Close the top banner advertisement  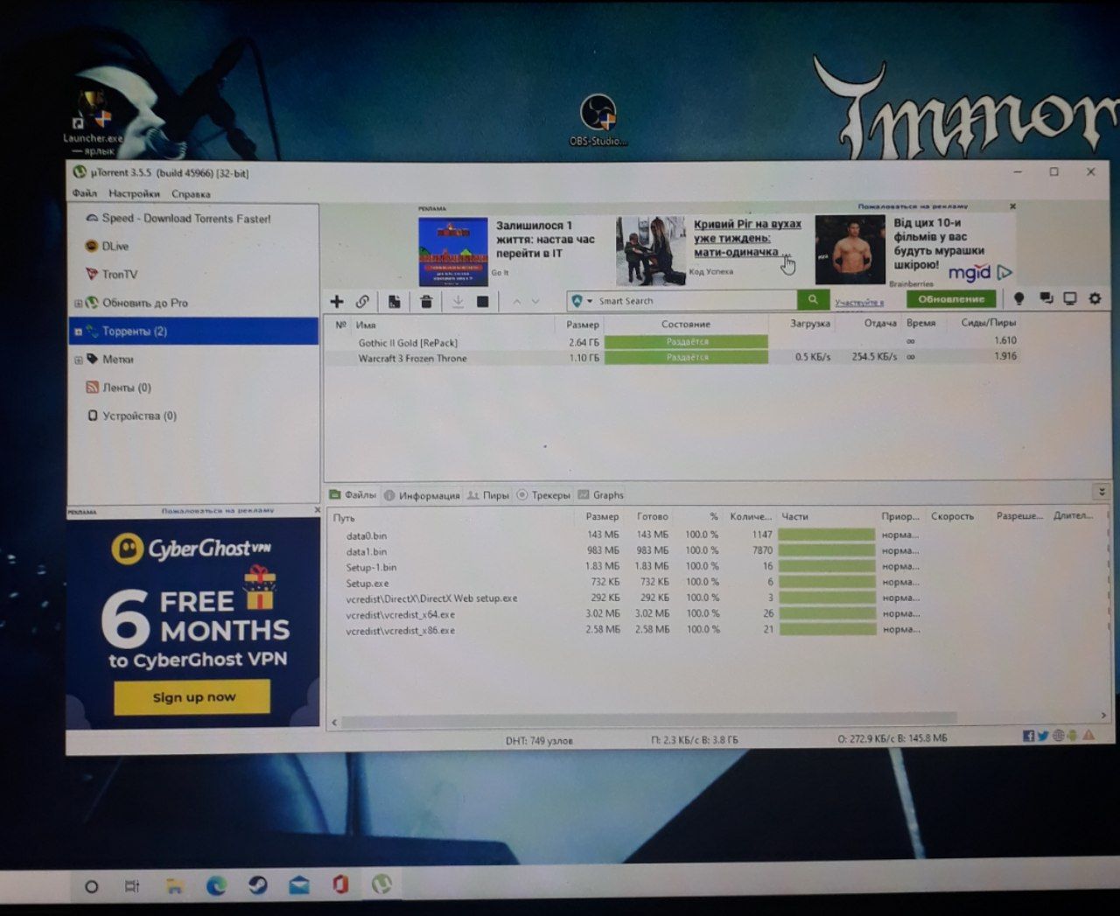1012,206
